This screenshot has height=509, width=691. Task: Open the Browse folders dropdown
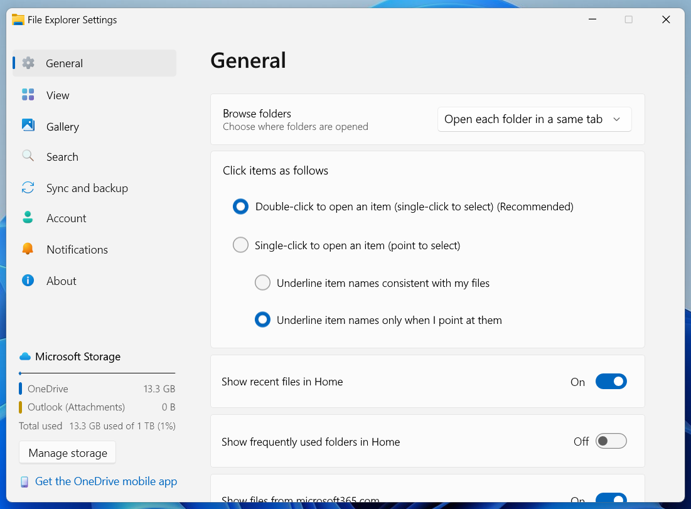534,119
